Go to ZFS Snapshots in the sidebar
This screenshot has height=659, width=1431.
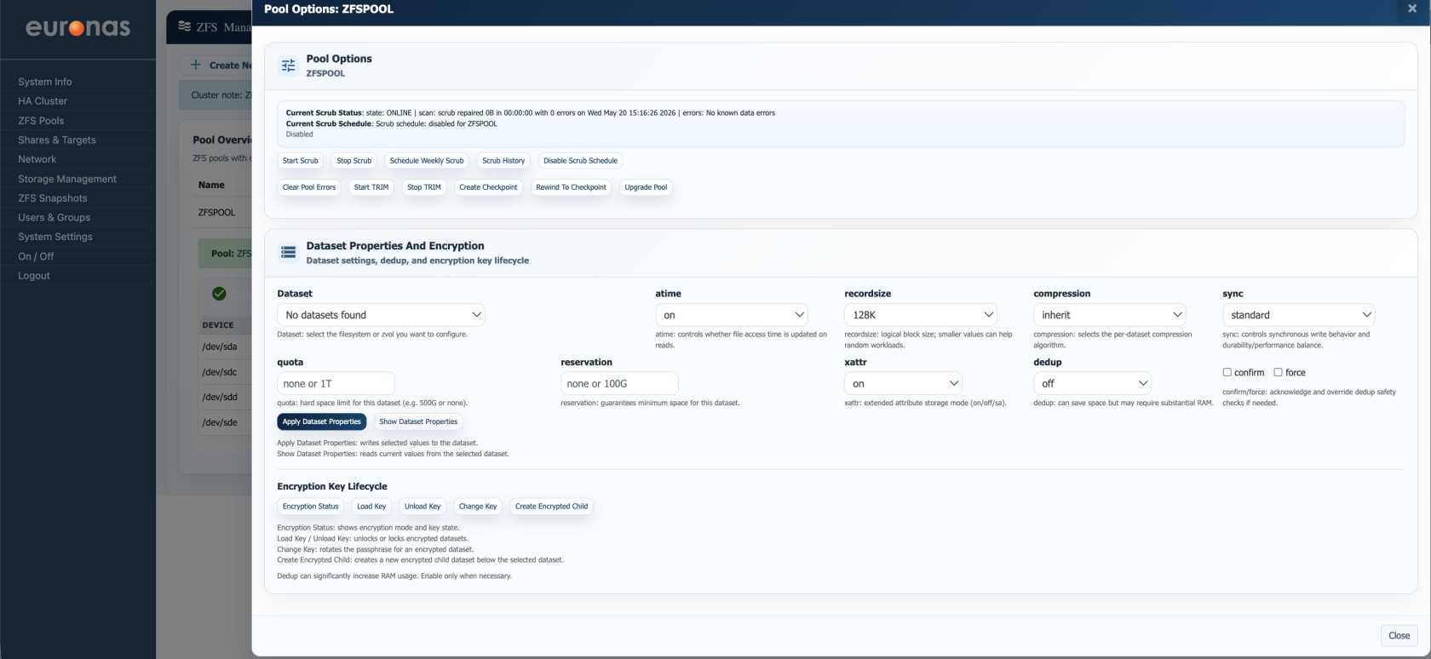(53, 198)
